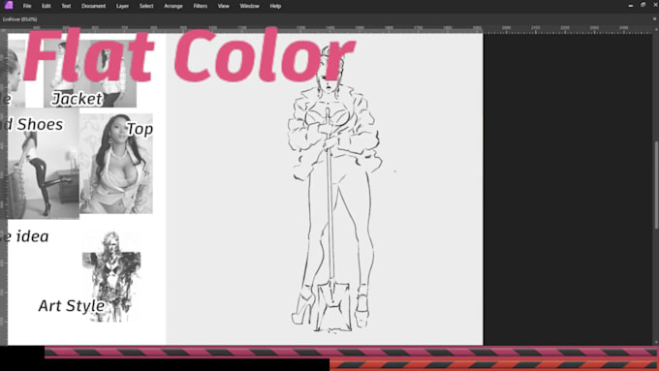Click the Top reference photo

116,164
